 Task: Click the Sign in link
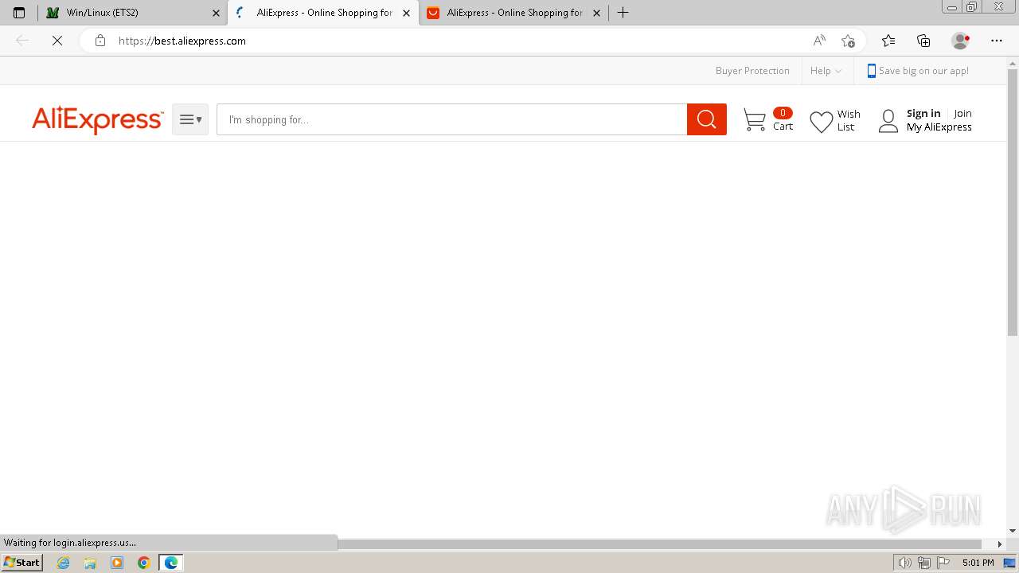point(923,114)
